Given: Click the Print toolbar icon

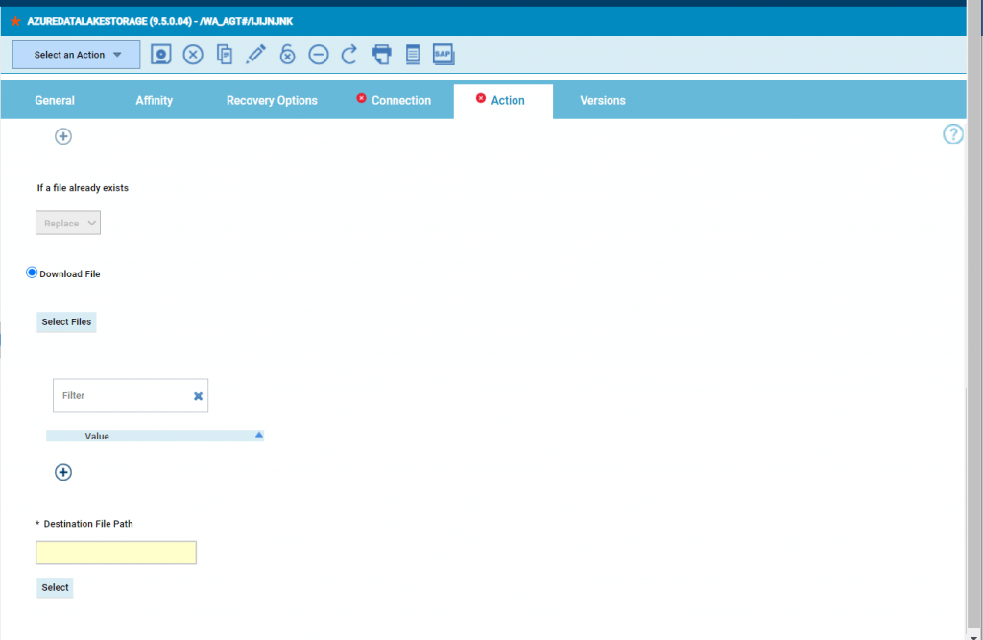Looking at the screenshot, I should tap(381, 54).
